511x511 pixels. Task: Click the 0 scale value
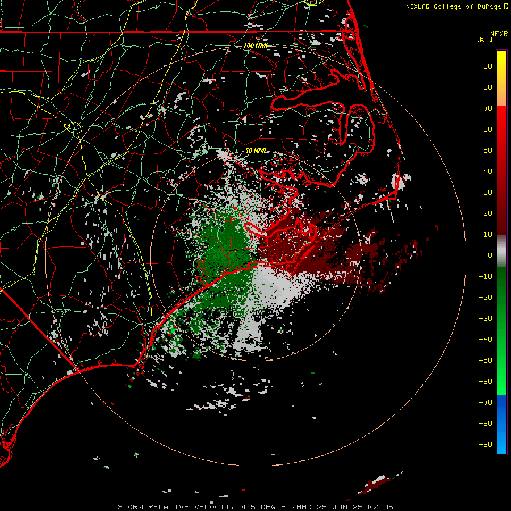pyautogui.click(x=490, y=256)
